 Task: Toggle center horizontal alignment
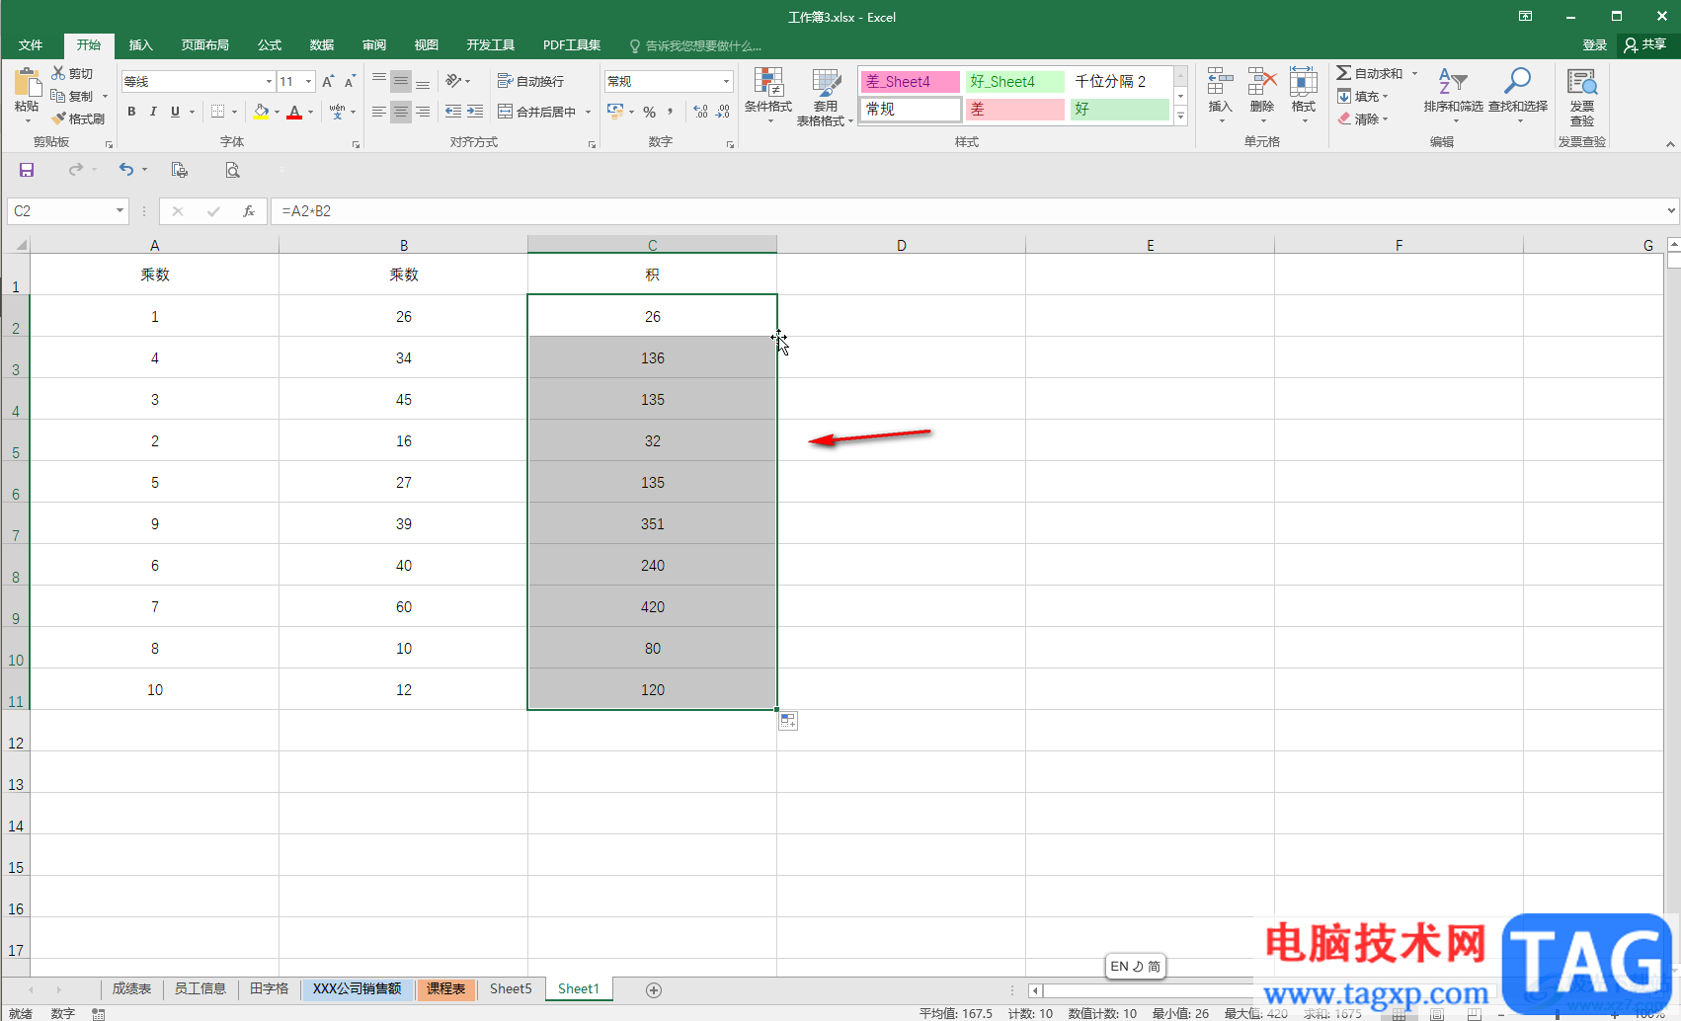pos(400,112)
